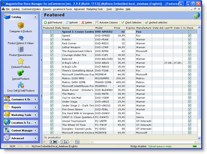Click Autosize Columns toolbar button
The width and height of the screenshot is (207, 154).
[106, 23]
